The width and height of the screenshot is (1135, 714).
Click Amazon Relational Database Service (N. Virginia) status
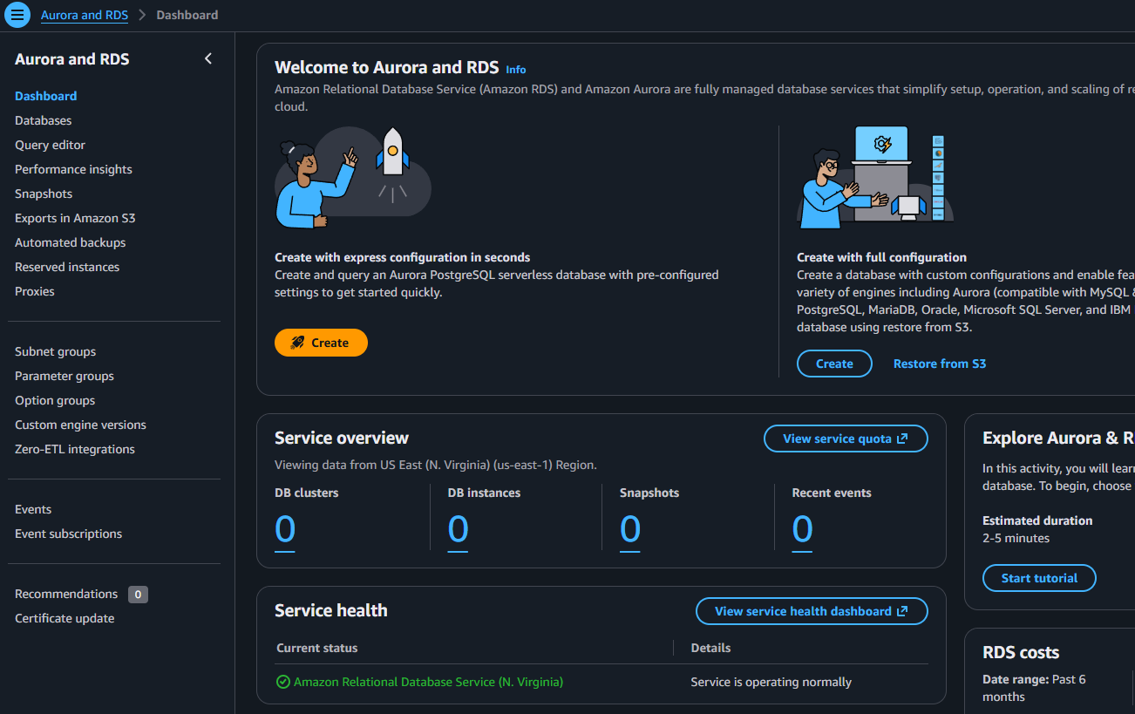428,682
